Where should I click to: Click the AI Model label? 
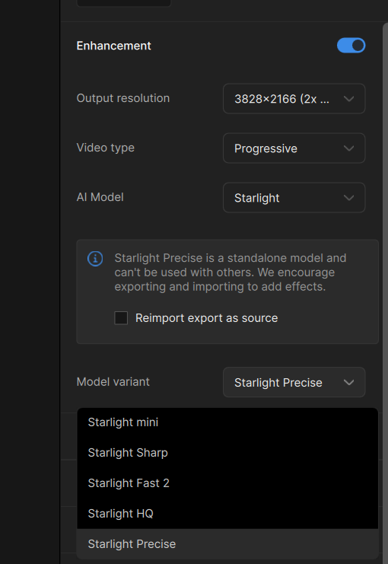(100, 197)
